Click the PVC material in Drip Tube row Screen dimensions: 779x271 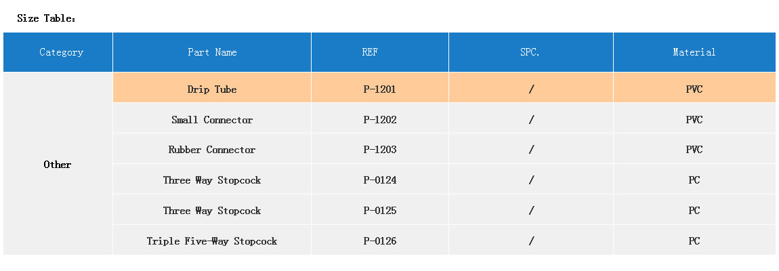tap(694, 89)
